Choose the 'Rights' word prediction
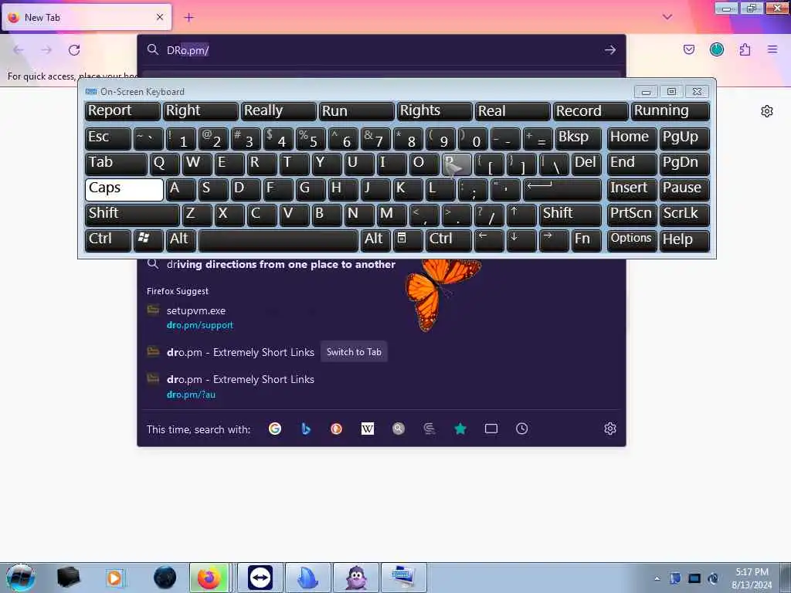 click(435, 111)
